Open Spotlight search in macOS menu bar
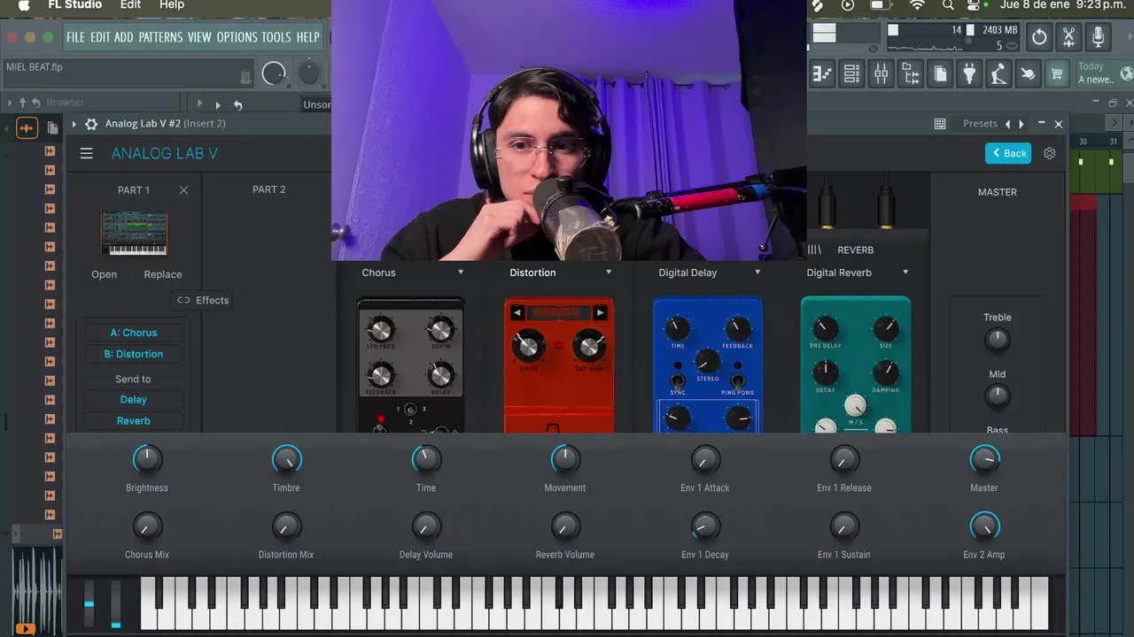 pyautogui.click(x=948, y=5)
